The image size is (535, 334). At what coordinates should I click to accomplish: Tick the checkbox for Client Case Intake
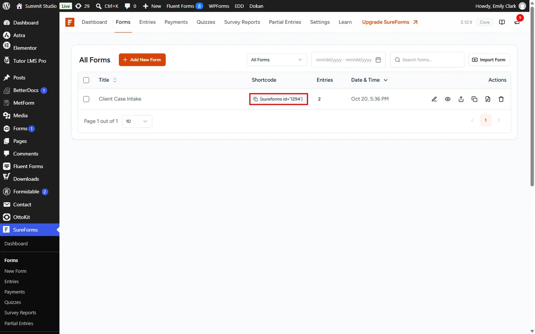(x=86, y=99)
